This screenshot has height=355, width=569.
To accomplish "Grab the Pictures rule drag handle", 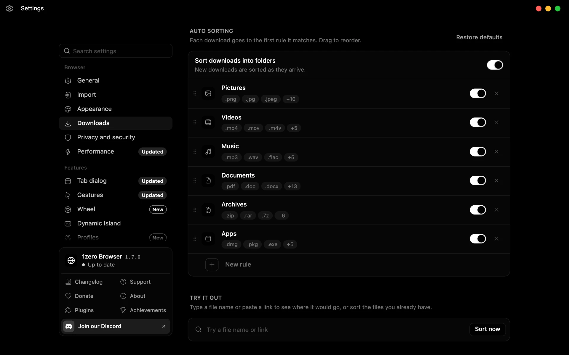I will (x=195, y=93).
